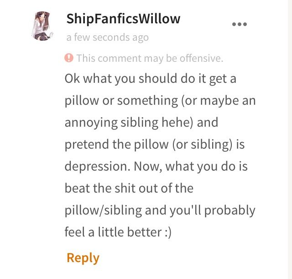
Task: Click the word 'probably' in the comment
Action: pyautogui.click(x=230, y=211)
